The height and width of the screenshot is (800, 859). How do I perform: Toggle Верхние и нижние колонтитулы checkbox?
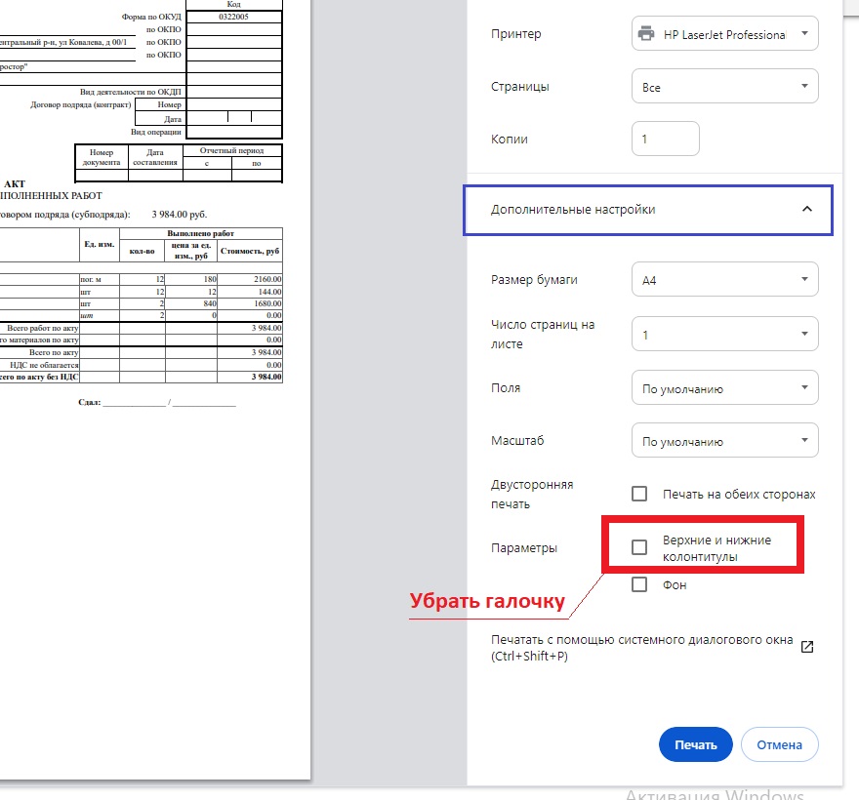(638, 547)
